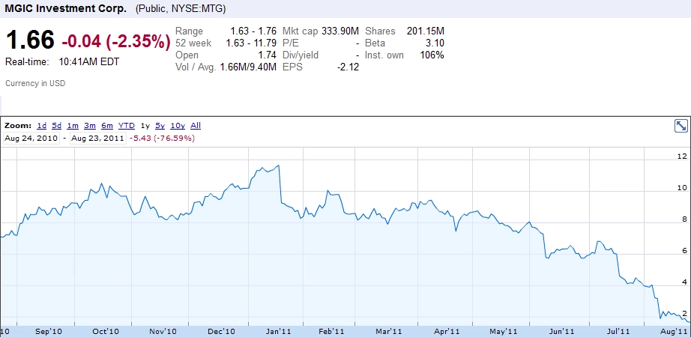Screen dimensions: 691x337
Task: Click the Apr'11 timeline label
Action: click(x=447, y=331)
